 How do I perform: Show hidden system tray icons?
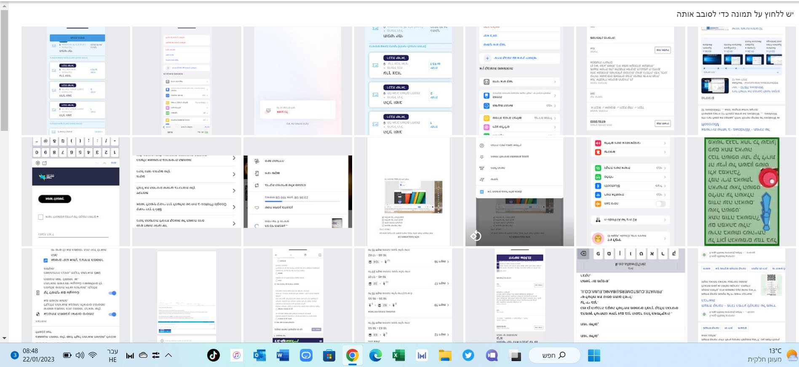coord(168,355)
